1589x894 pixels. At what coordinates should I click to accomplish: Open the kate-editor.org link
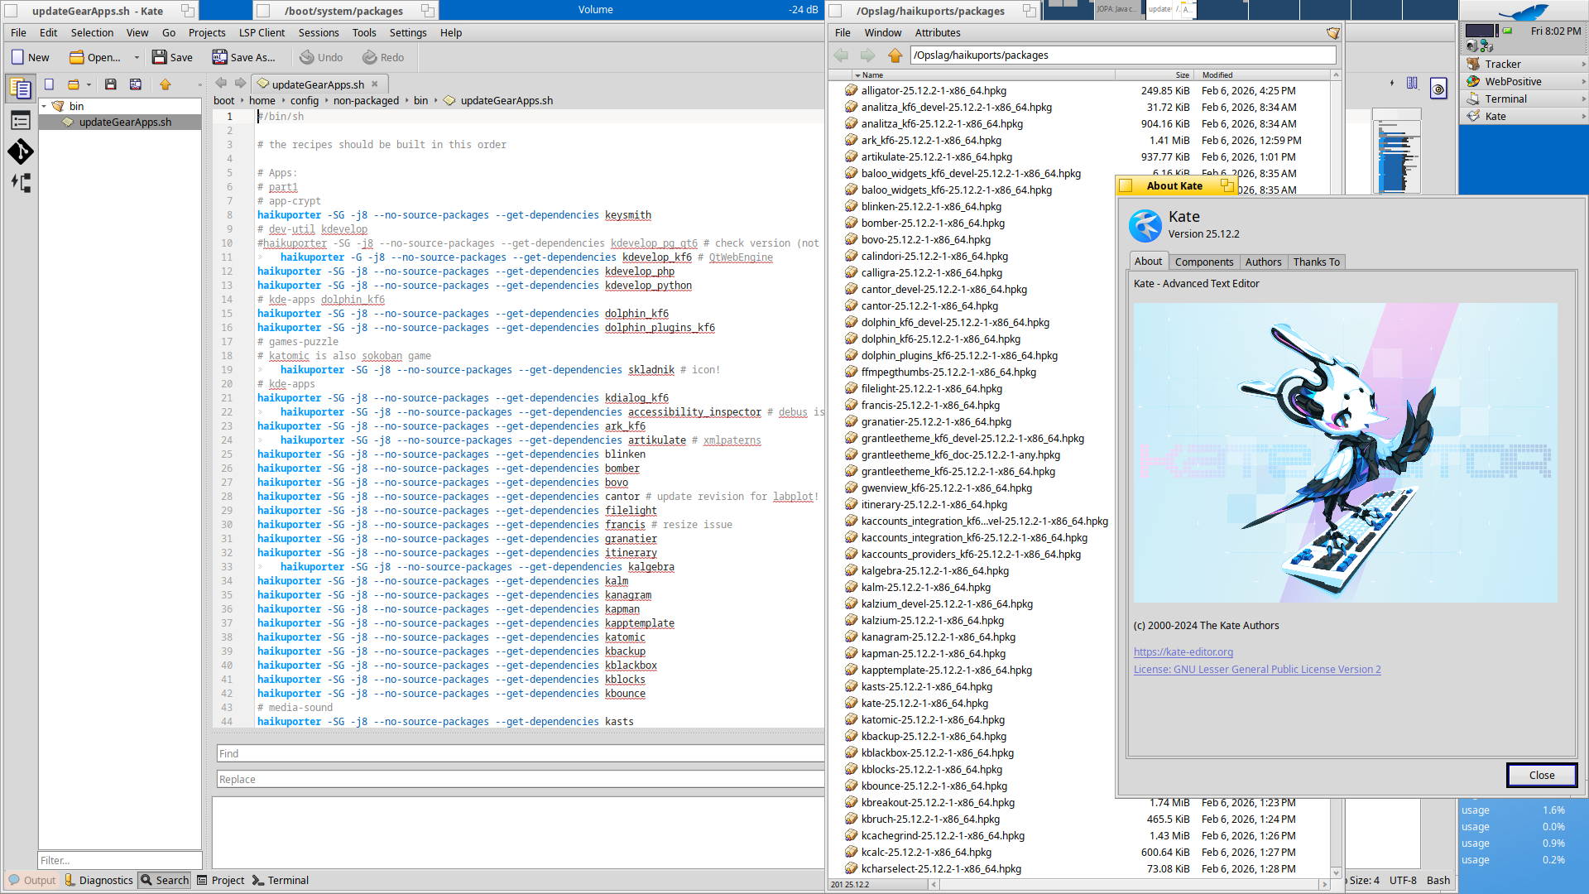1183,652
